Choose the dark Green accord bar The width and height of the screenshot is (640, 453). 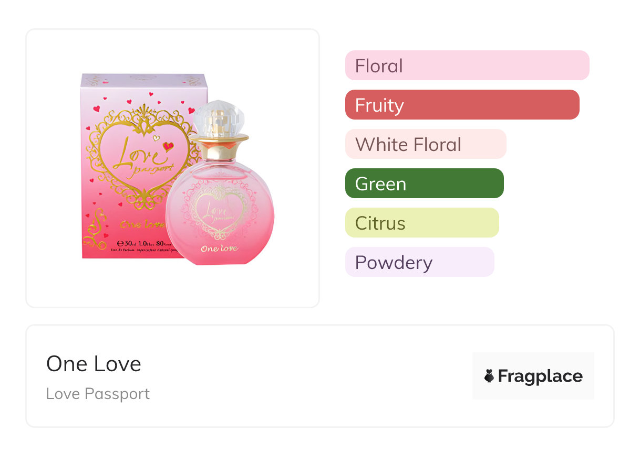click(424, 184)
